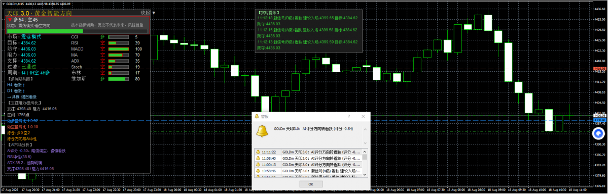Click the white collapse triangle beside 收起
This screenshot has height=194, width=608.
click(x=154, y=13)
